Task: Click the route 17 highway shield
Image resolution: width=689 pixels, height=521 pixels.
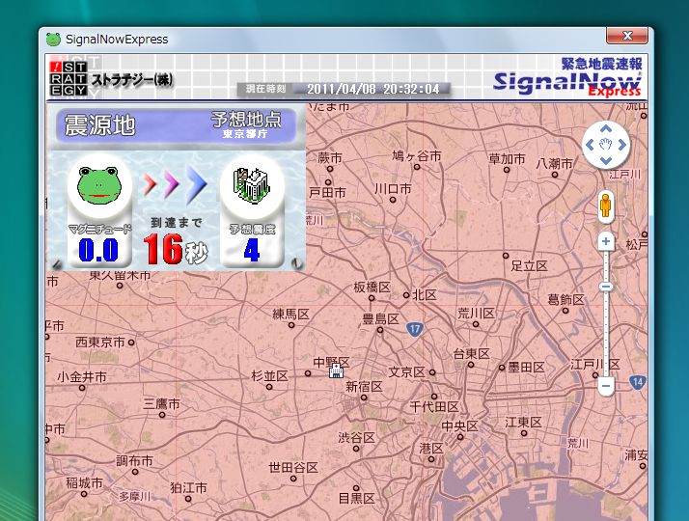Action: coord(414,329)
